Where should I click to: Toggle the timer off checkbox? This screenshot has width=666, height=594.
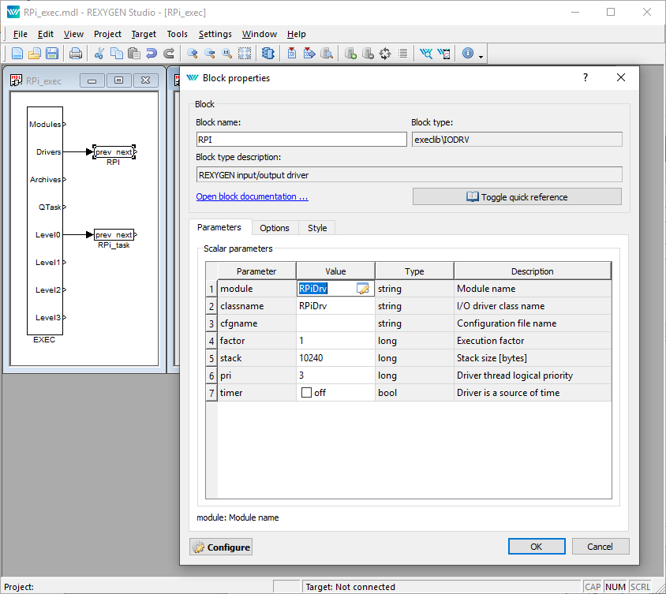point(306,393)
